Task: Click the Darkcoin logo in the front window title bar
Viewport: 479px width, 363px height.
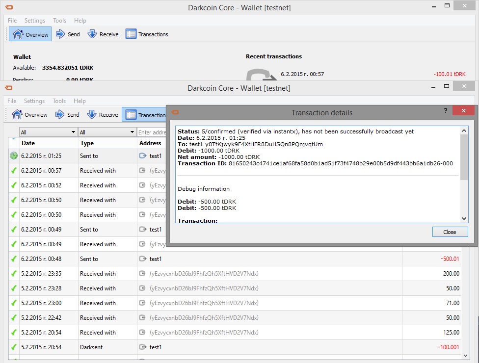Action: click(x=8, y=88)
